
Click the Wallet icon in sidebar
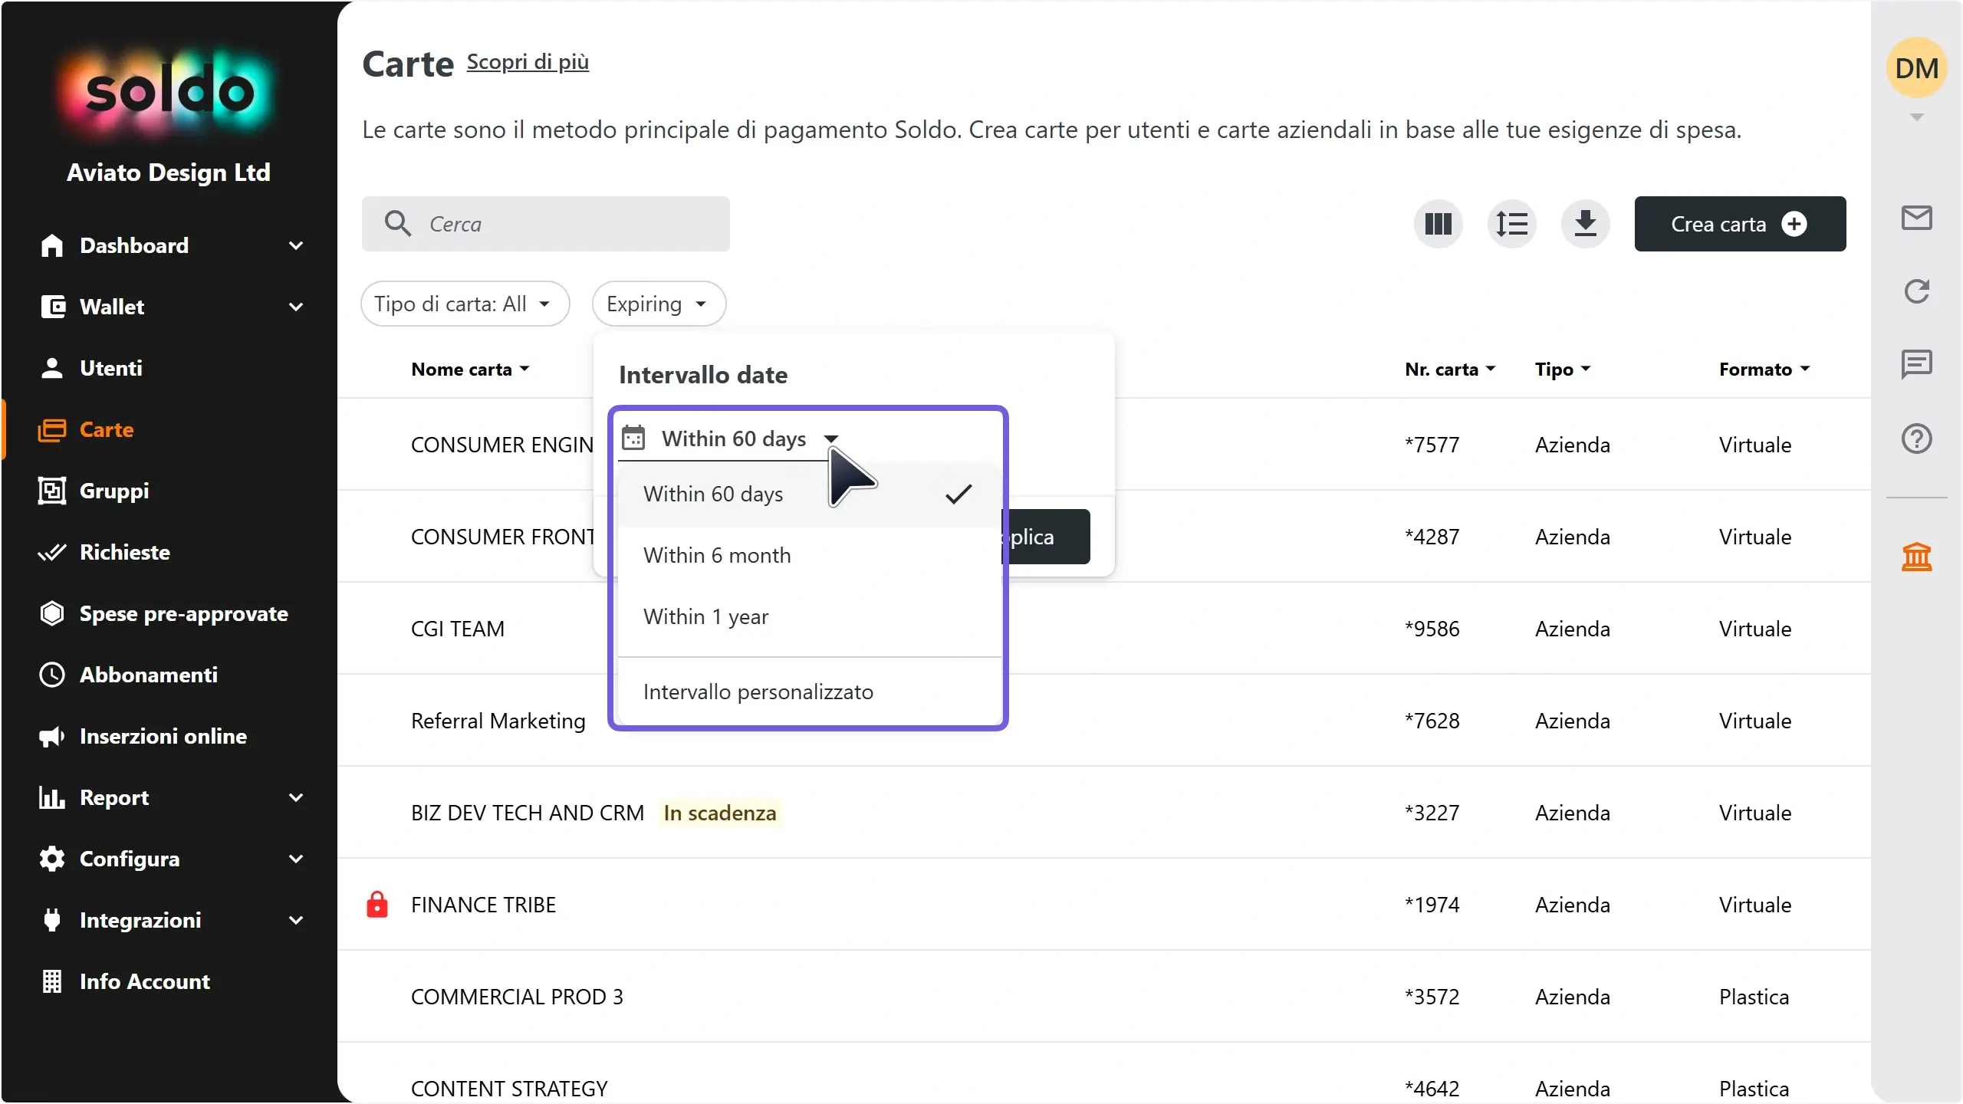coord(52,307)
